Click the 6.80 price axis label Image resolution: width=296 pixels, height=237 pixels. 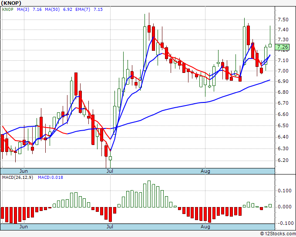tap(283, 92)
